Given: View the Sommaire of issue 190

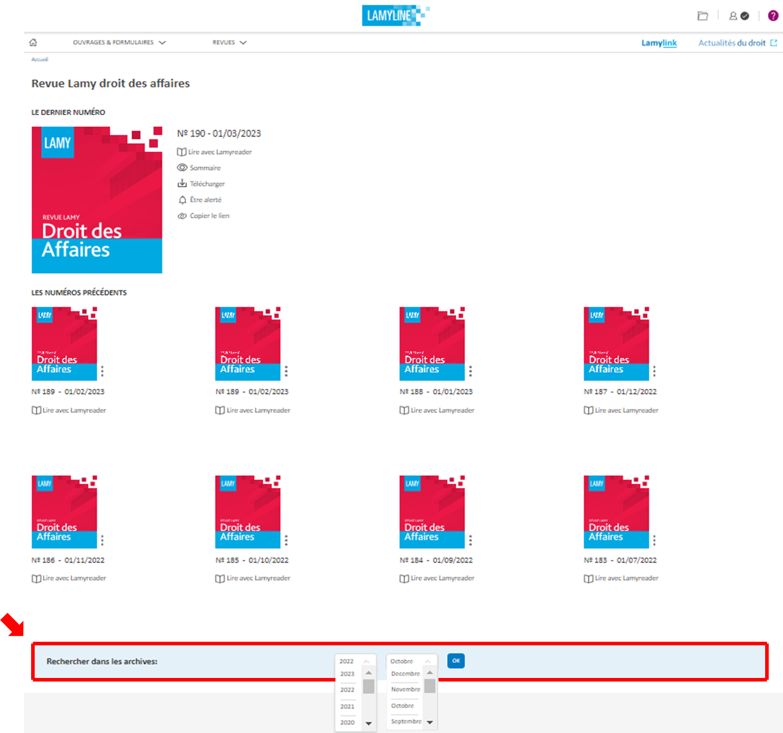Looking at the screenshot, I should pos(199,168).
